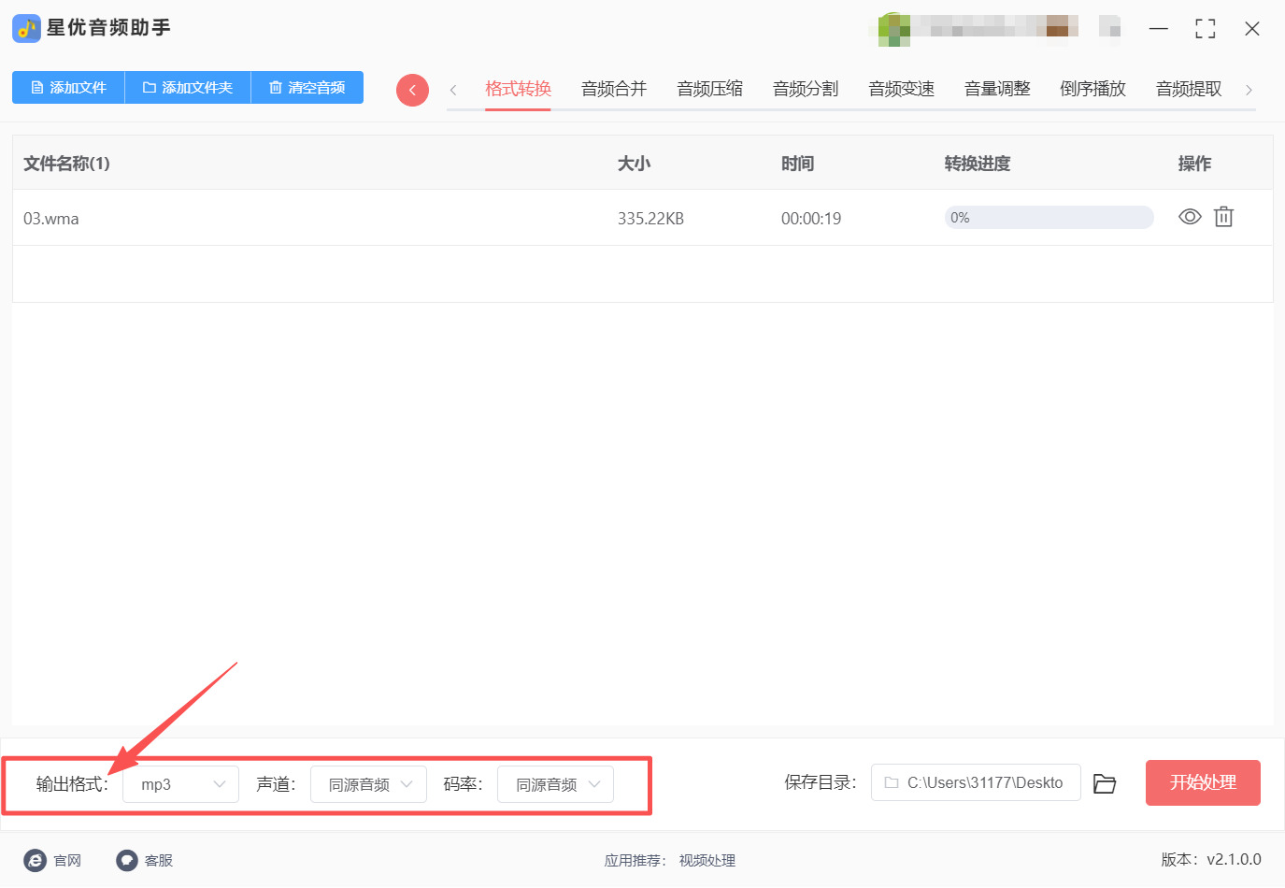The width and height of the screenshot is (1285, 888).
Task: Click the 0% conversion progress bar
Action: pyautogui.click(x=1048, y=216)
